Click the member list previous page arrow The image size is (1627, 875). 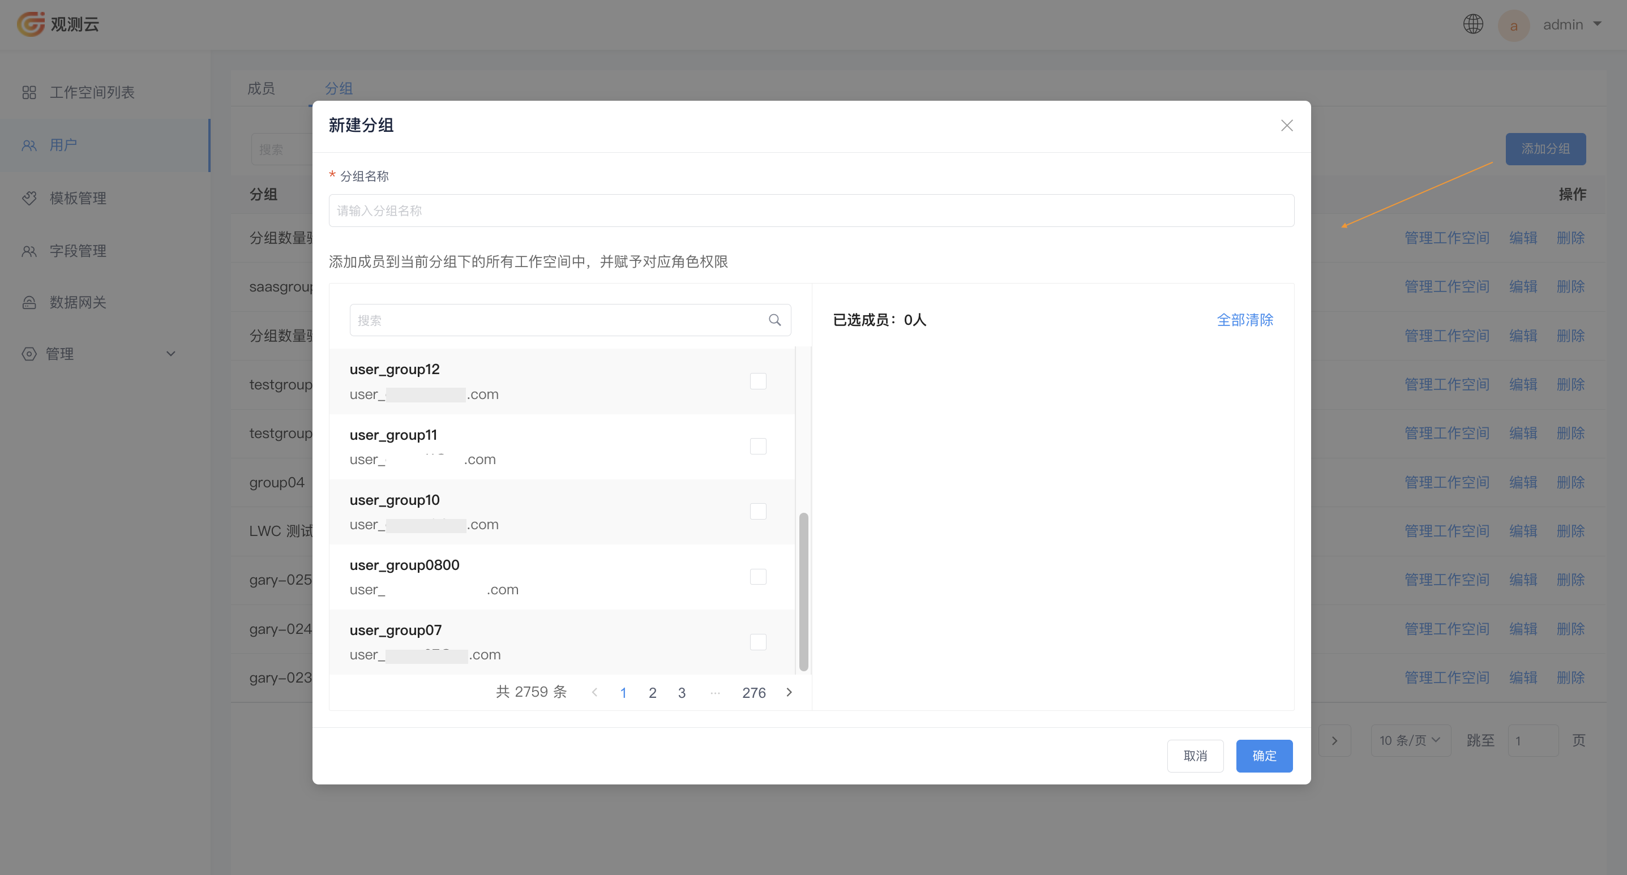pos(594,693)
